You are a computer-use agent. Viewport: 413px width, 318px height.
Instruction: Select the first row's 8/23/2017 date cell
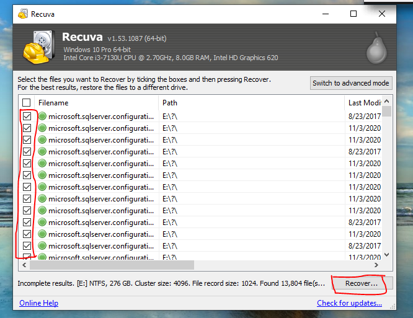coord(365,117)
